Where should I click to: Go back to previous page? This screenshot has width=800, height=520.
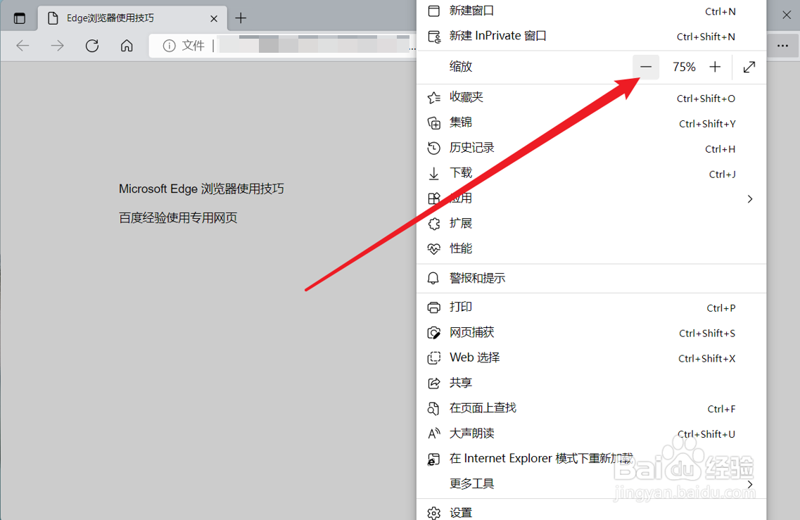(23, 46)
